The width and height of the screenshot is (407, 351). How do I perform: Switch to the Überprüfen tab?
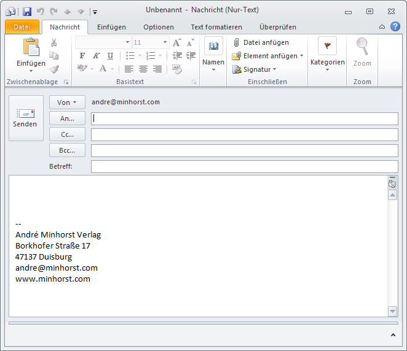pos(278,27)
